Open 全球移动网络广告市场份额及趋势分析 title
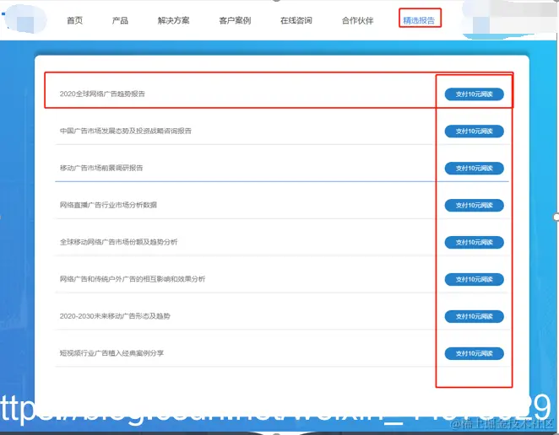 click(118, 242)
